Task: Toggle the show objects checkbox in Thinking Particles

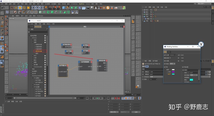Action: 170,61
